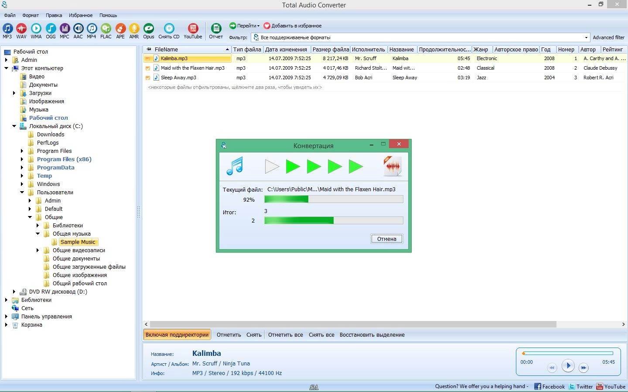Click the current file 92% progress bar
The width and height of the screenshot is (628, 392).
[x=334, y=199]
